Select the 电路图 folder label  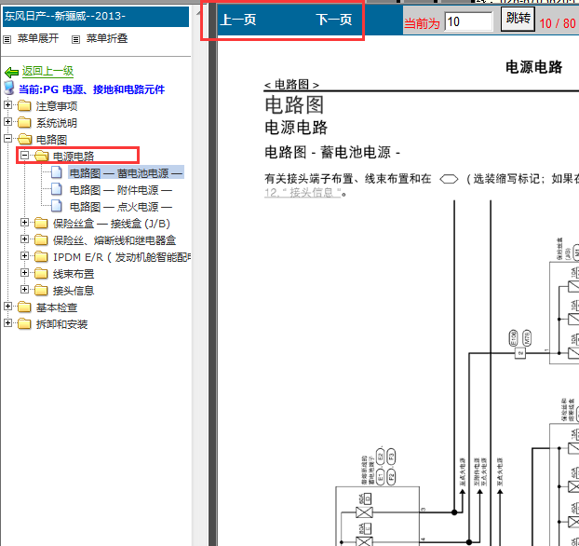[x=52, y=140]
